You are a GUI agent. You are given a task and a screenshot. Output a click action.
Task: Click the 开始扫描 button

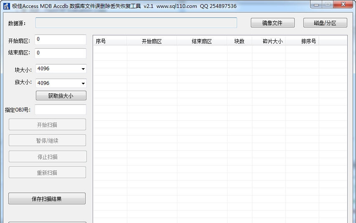47,124
